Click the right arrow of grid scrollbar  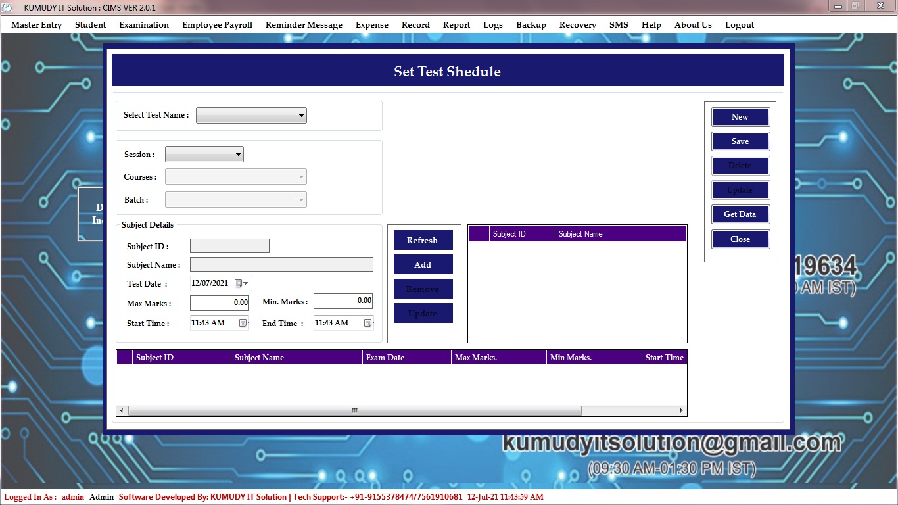coord(681,411)
